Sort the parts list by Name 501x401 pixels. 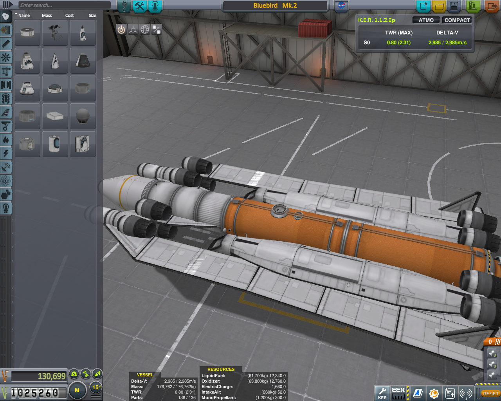click(24, 15)
